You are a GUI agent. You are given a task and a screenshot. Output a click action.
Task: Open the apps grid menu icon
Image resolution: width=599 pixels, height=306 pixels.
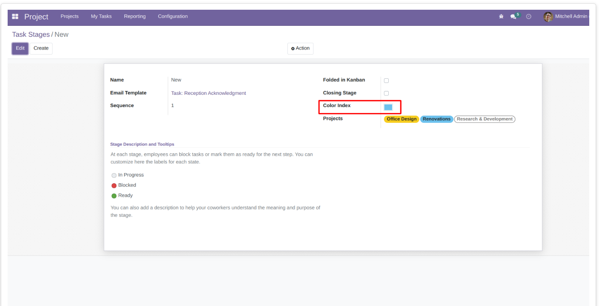tap(15, 17)
